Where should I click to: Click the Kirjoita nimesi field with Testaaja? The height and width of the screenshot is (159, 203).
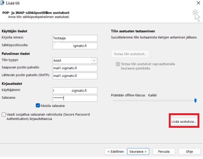tap(75, 38)
